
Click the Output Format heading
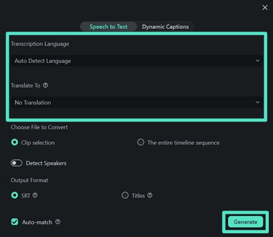(29, 180)
